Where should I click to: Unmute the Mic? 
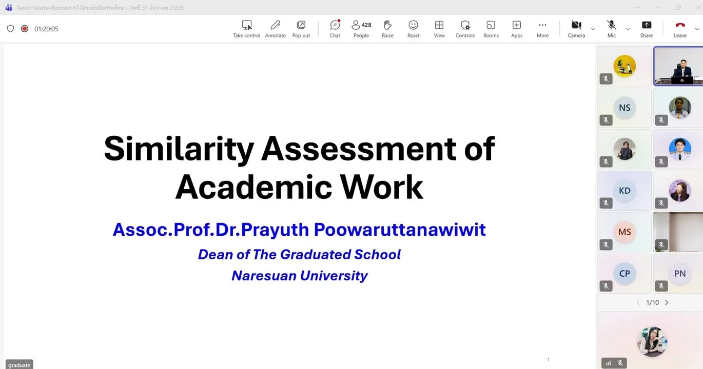(612, 29)
